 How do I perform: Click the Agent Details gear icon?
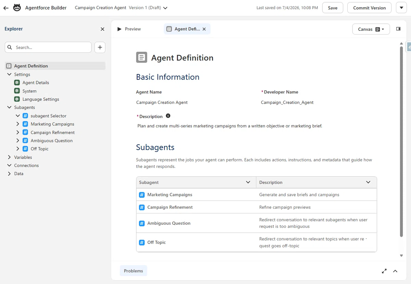(17, 83)
